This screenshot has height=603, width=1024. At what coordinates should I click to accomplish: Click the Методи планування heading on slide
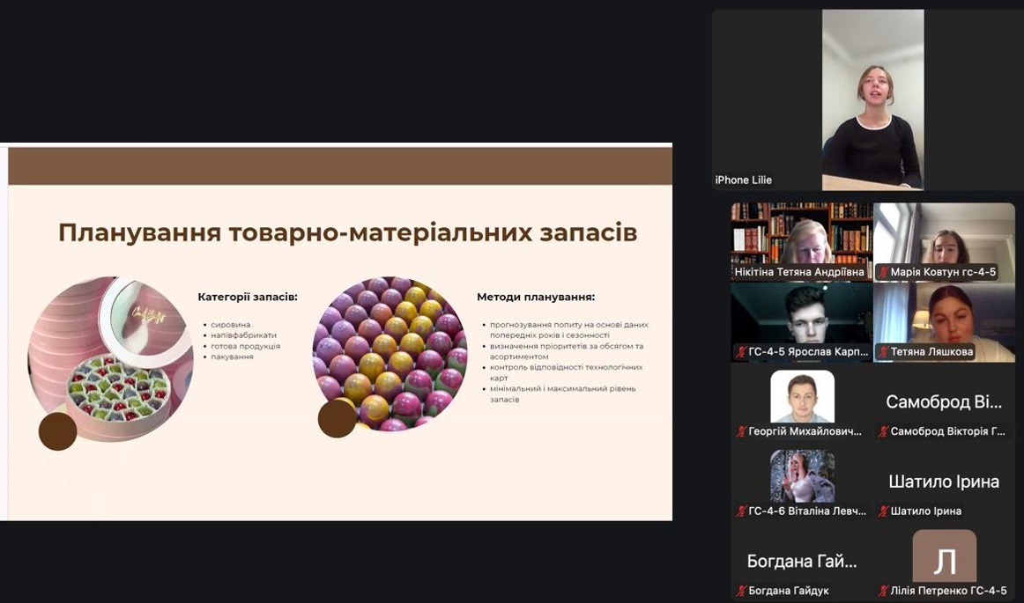tap(536, 297)
